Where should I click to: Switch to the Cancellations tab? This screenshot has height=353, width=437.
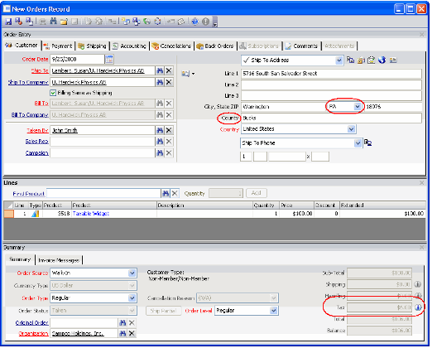click(172, 46)
